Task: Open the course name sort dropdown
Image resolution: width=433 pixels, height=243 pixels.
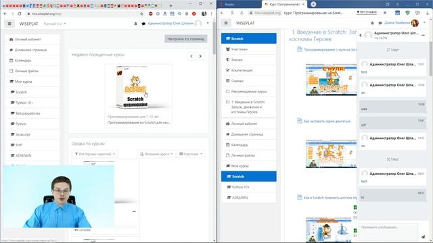Action: [x=156, y=154]
